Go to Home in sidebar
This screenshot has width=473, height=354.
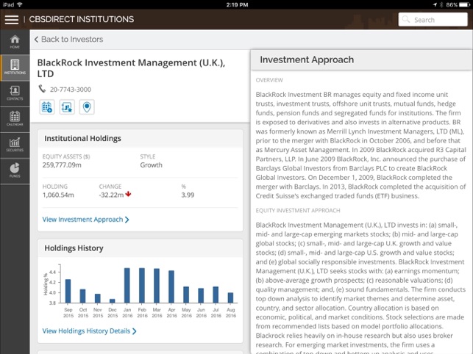pyautogui.click(x=15, y=42)
